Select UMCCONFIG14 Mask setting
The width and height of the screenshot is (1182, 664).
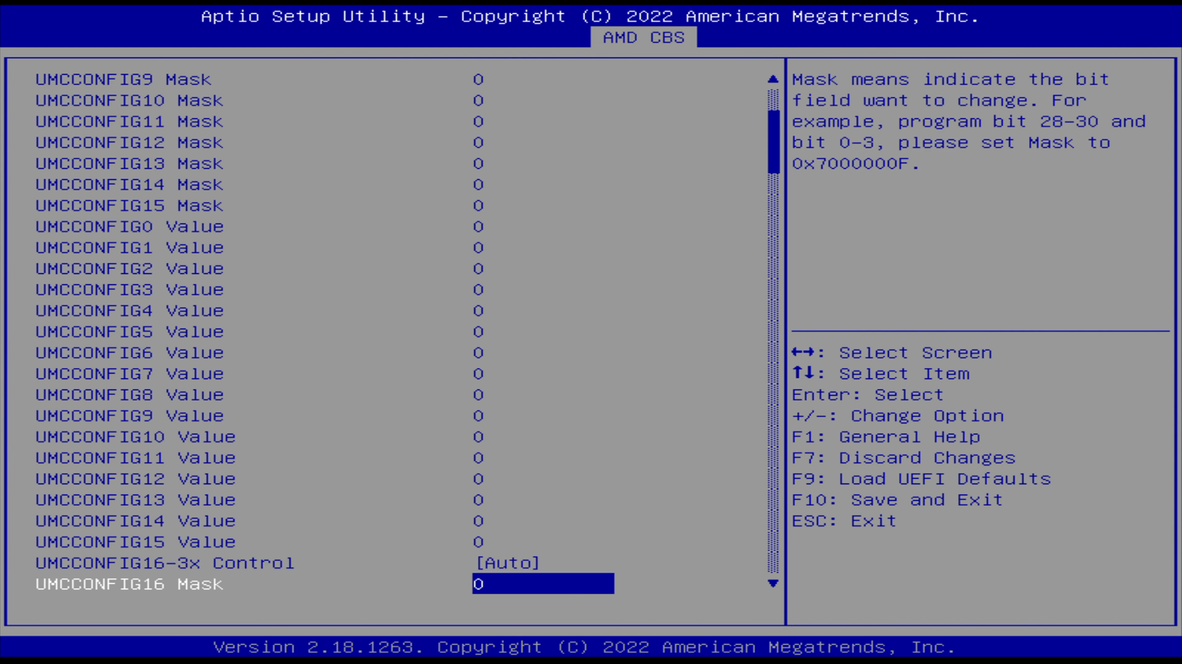pos(129,185)
